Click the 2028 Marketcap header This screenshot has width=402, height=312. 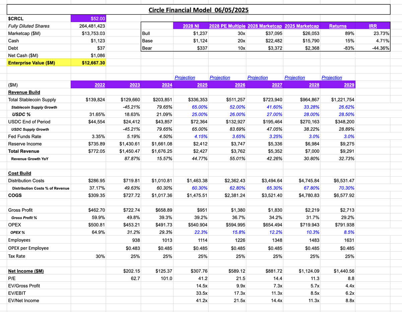point(265,26)
